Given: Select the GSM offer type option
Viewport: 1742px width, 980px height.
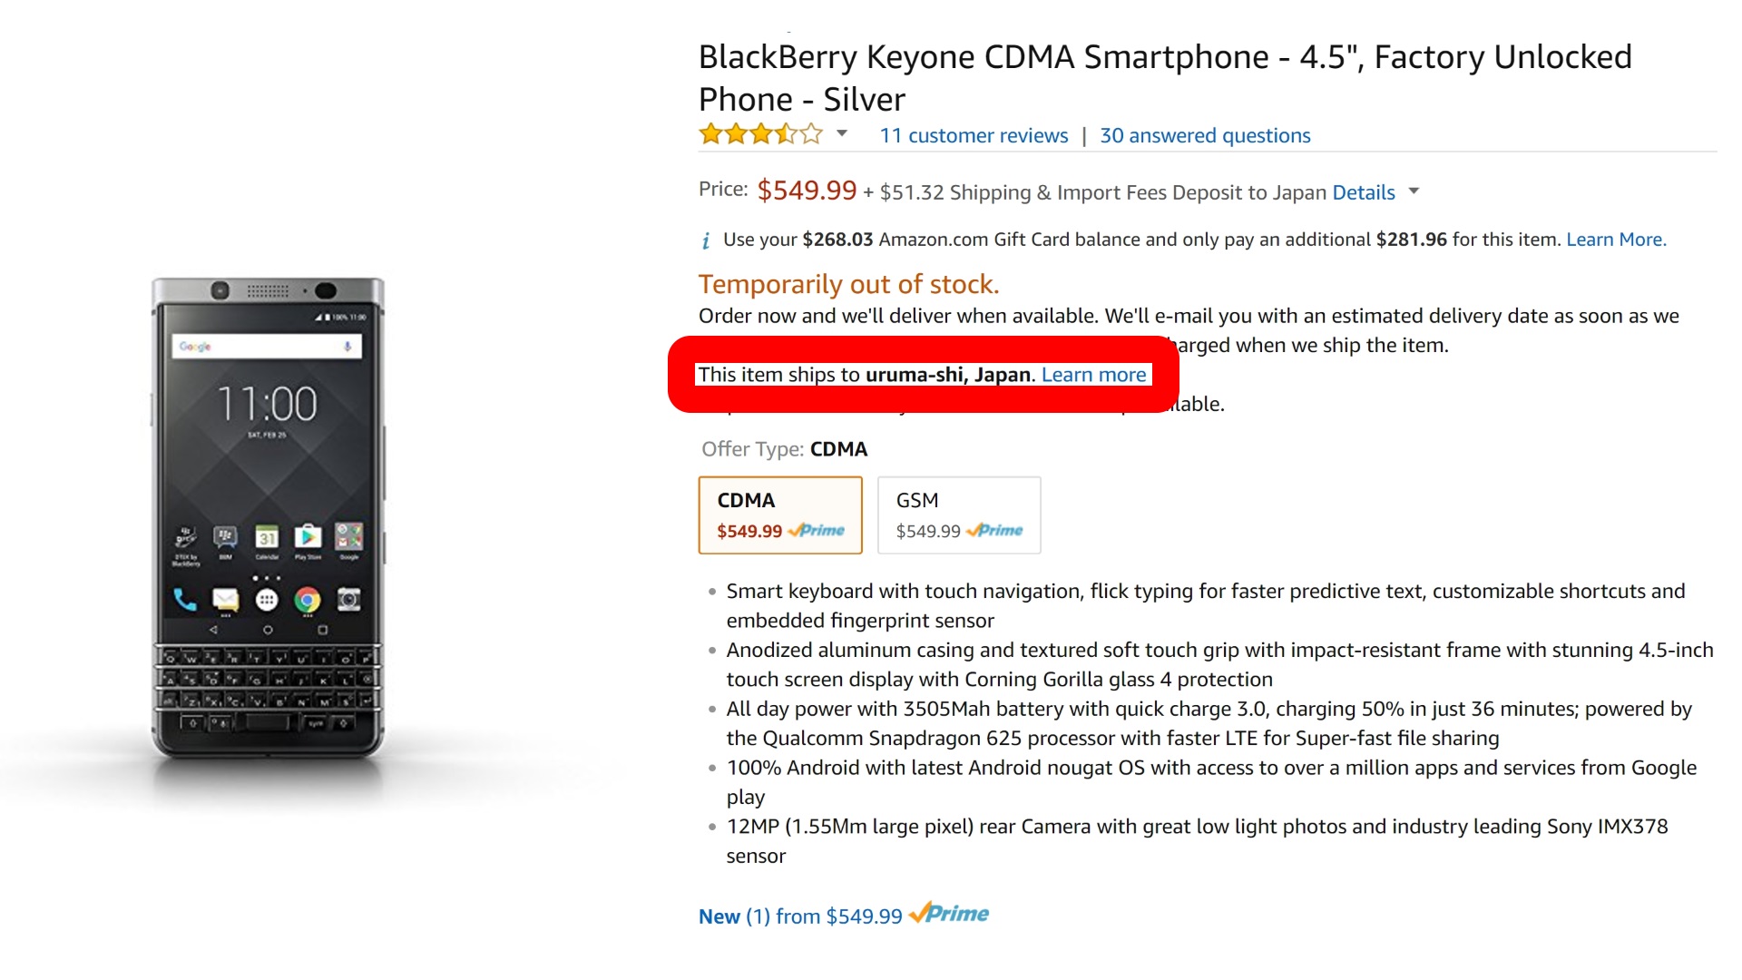Looking at the screenshot, I should pos(959,514).
